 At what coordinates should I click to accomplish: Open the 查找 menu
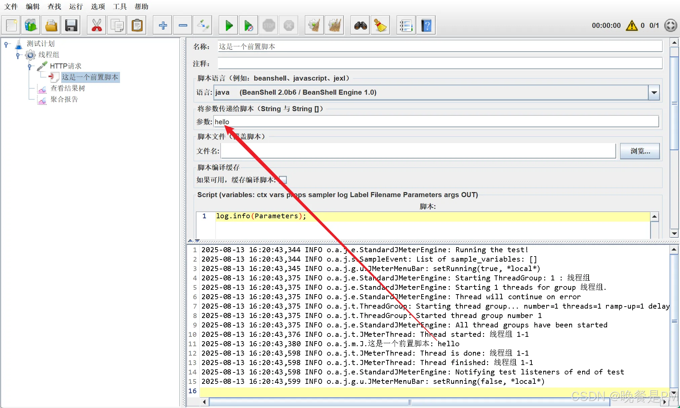point(54,6)
